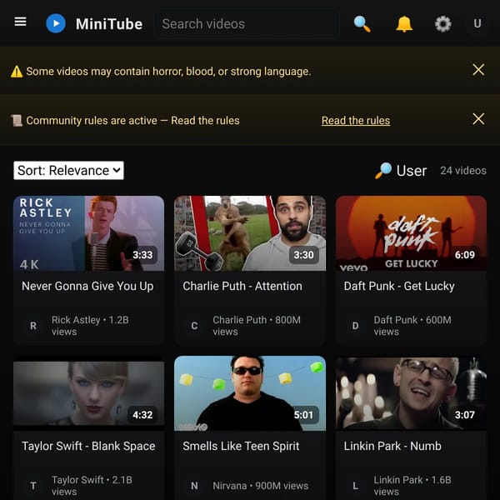Click Rick Astley channel avatar R
Image resolution: width=500 pixels, height=500 pixels.
coord(33,326)
